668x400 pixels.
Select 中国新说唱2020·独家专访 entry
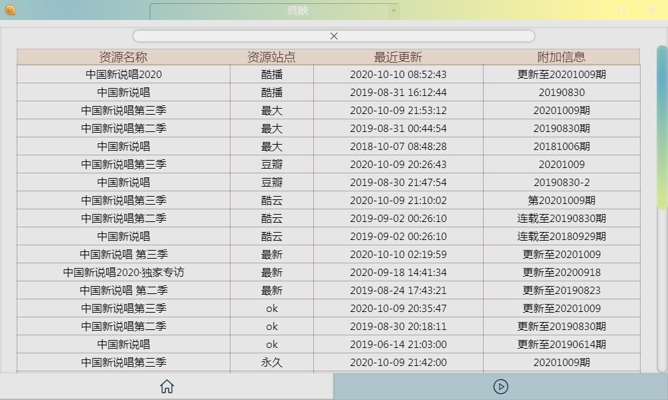(124, 273)
